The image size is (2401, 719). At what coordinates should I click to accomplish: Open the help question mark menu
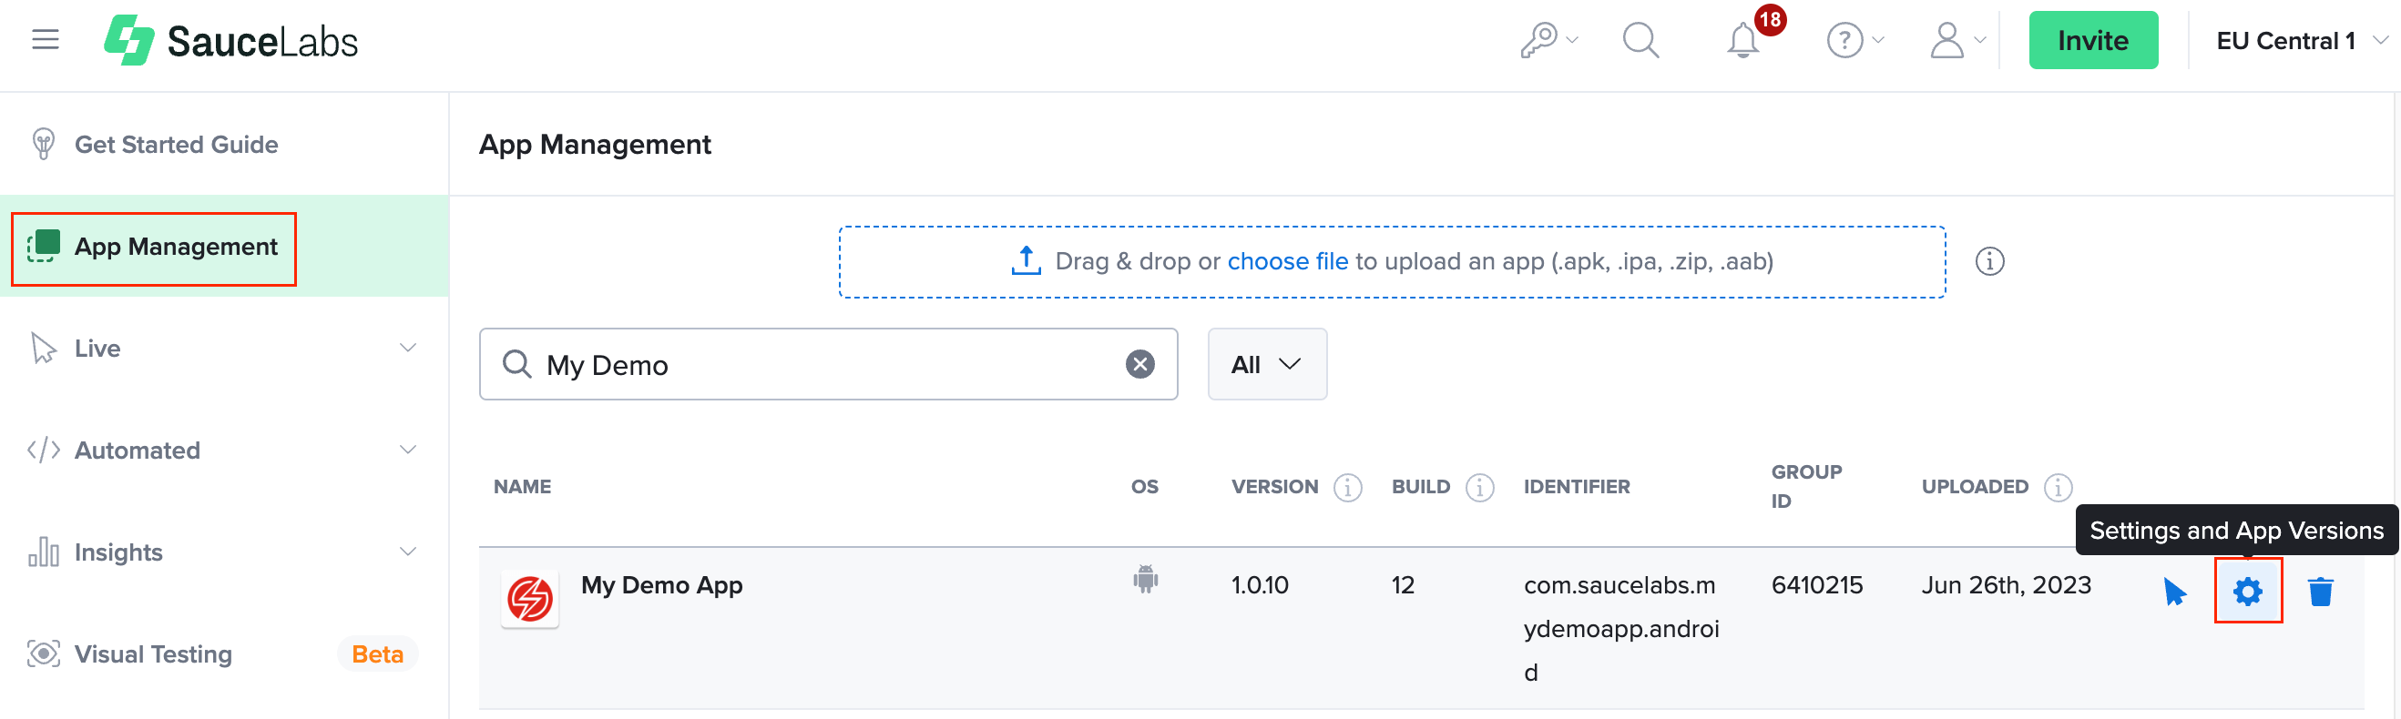click(1846, 39)
